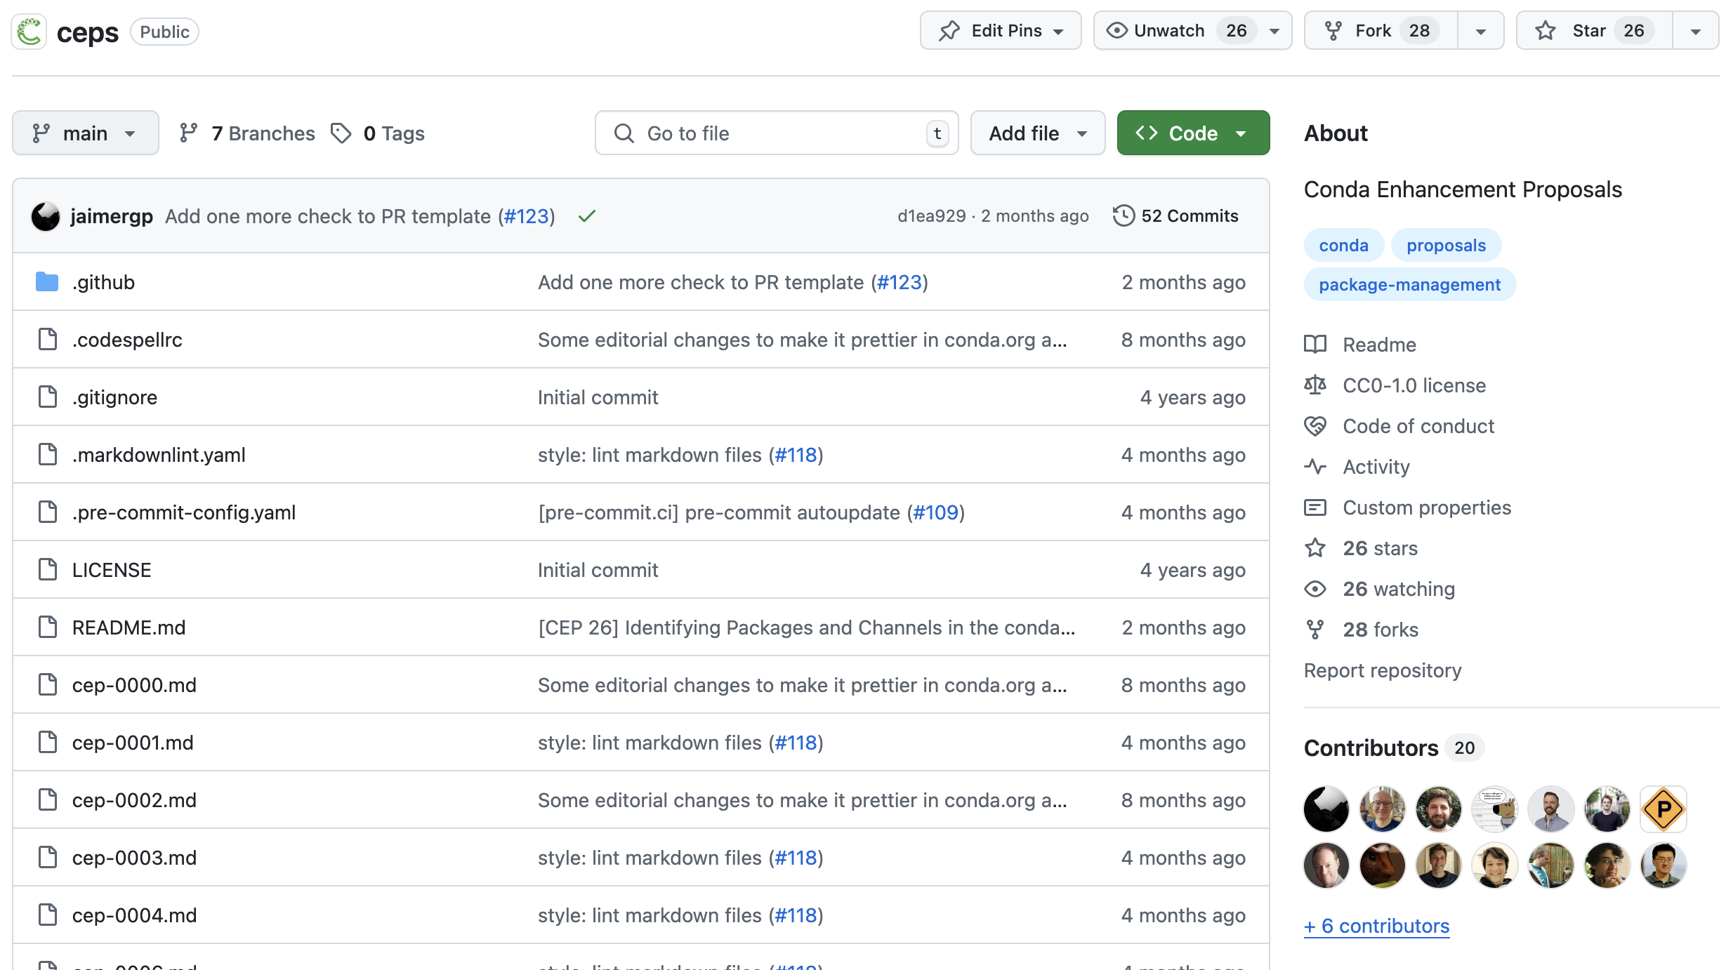Show the + 6 contributors link
This screenshot has height=970, width=1726.
click(x=1376, y=926)
